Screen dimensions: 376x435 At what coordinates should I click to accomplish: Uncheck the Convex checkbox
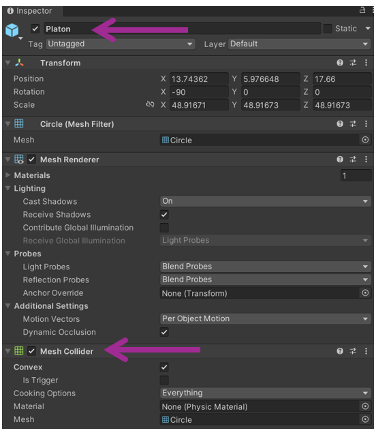(164, 367)
